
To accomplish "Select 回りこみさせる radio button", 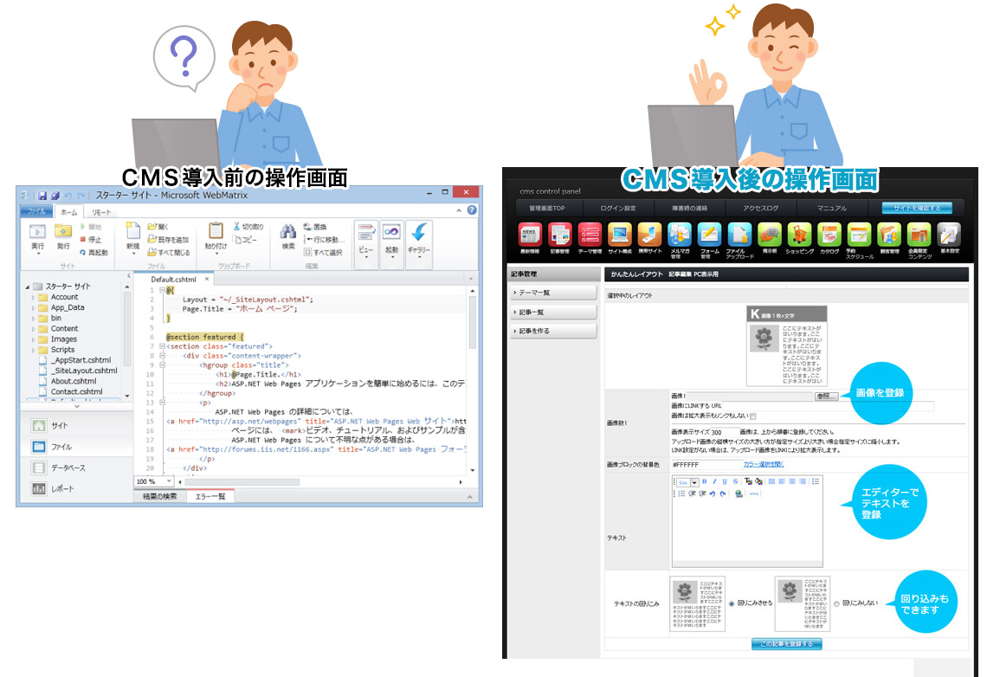I will (732, 603).
